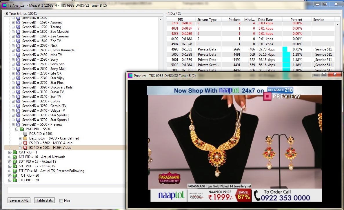Click the S icon beside ServiceID 5500 Preview
The height and width of the screenshot is (210, 344).
pos(18,124)
